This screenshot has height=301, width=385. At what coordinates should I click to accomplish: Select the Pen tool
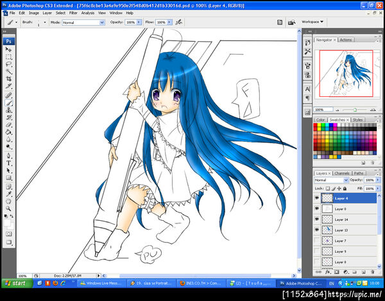coord(8,156)
